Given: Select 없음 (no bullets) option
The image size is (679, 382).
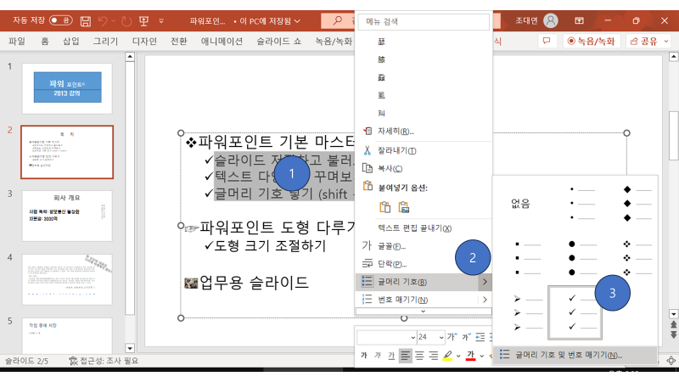Looking at the screenshot, I should pyautogui.click(x=521, y=204).
